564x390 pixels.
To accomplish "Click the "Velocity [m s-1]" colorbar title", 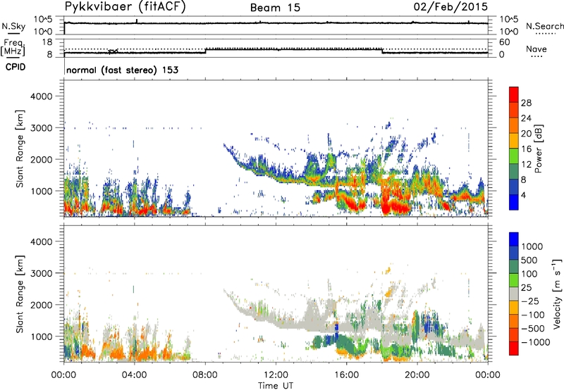I will [557, 294].
